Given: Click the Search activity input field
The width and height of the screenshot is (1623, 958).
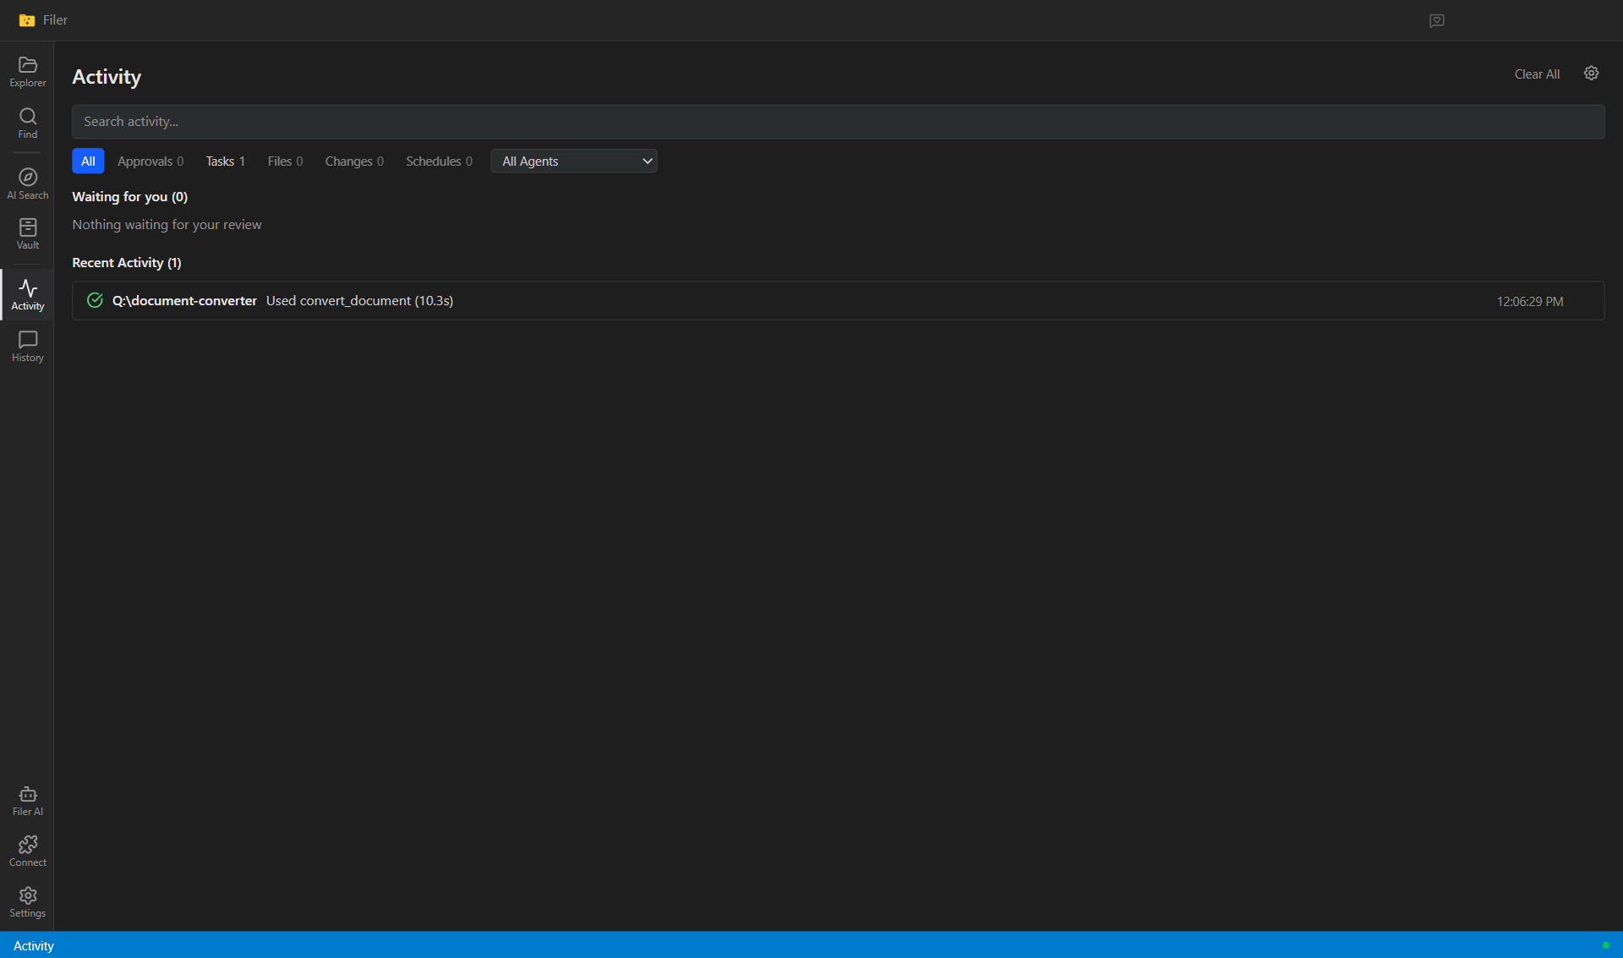Looking at the screenshot, I should (838, 122).
